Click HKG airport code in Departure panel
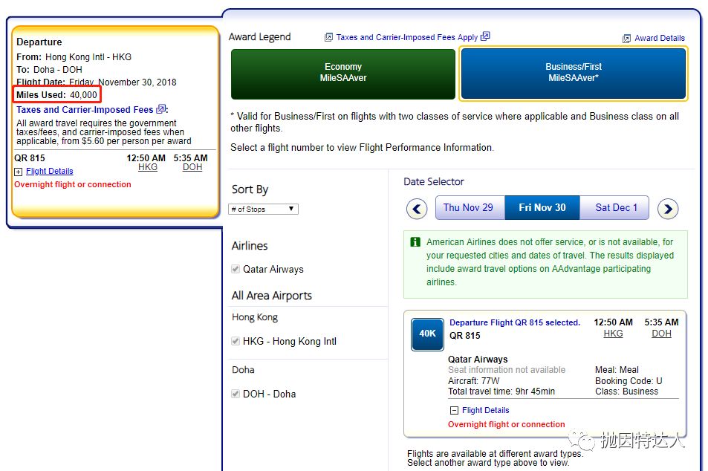 148,167
